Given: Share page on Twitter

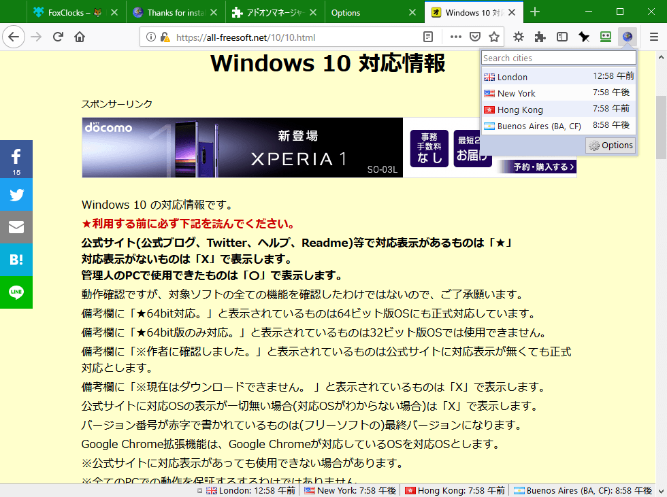Looking at the screenshot, I should click(x=16, y=194).
